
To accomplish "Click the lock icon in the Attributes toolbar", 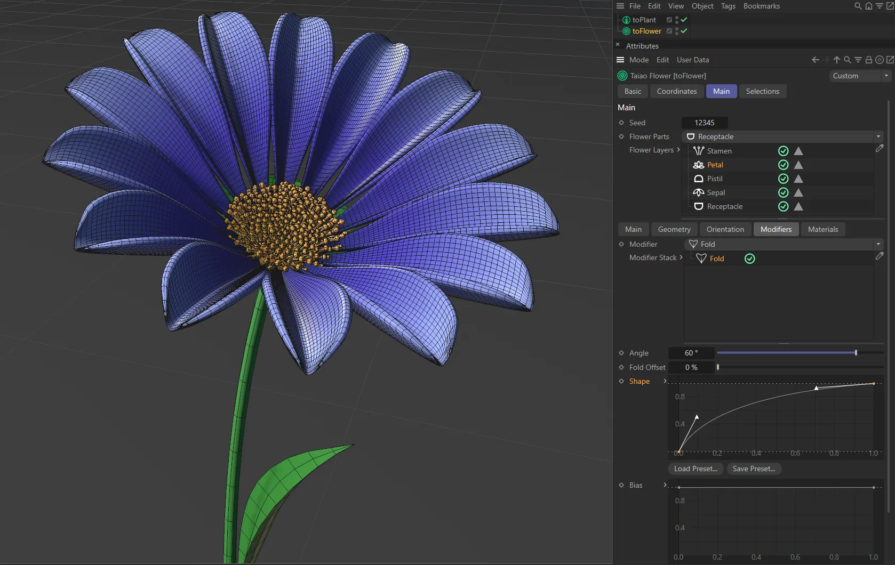I will tap(868, 60).
